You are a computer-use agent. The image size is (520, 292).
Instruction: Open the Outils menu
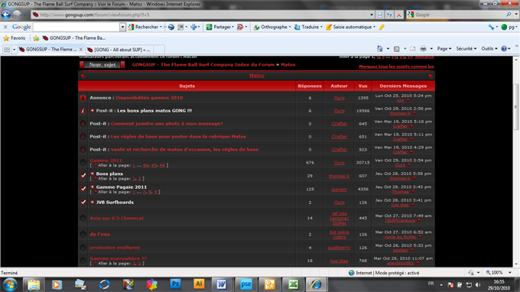point(489,49)
